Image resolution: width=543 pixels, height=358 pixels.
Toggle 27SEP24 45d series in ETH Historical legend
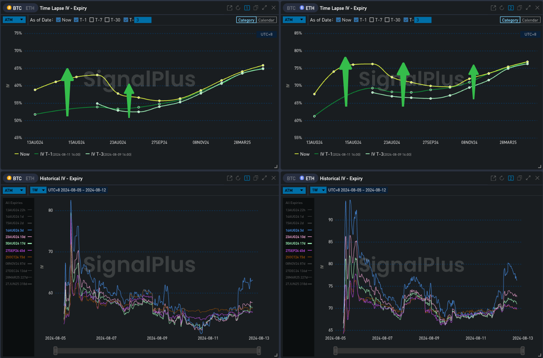(x=298, y=250)
